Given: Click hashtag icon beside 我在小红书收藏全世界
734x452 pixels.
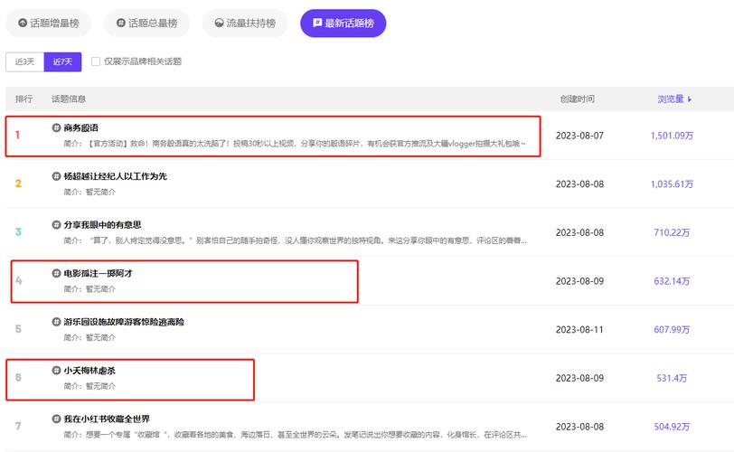Looking at the screenshot, I should coord(56,419).
